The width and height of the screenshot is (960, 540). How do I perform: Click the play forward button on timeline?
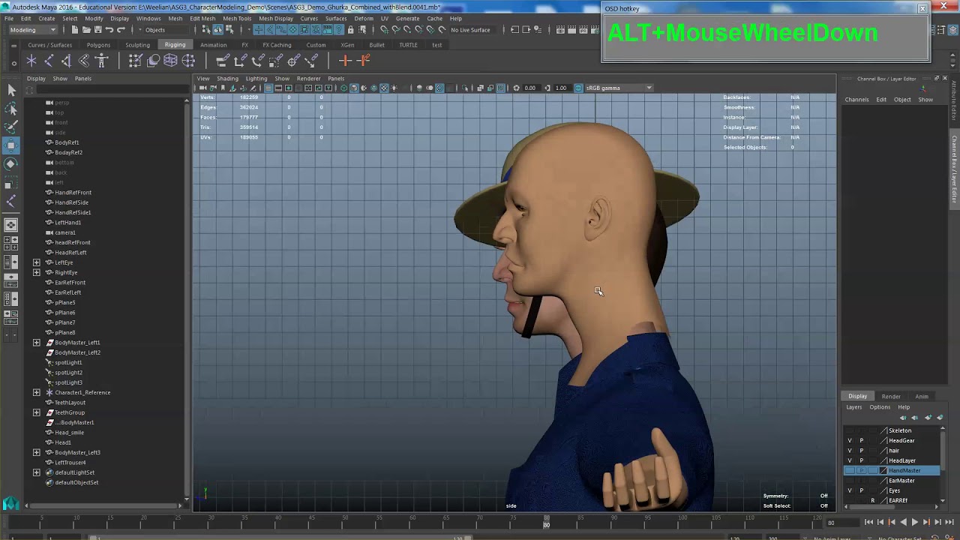[x=914, y=522]
